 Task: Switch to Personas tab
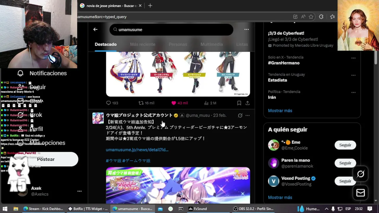pyautogui.click(x=178, y=44)
